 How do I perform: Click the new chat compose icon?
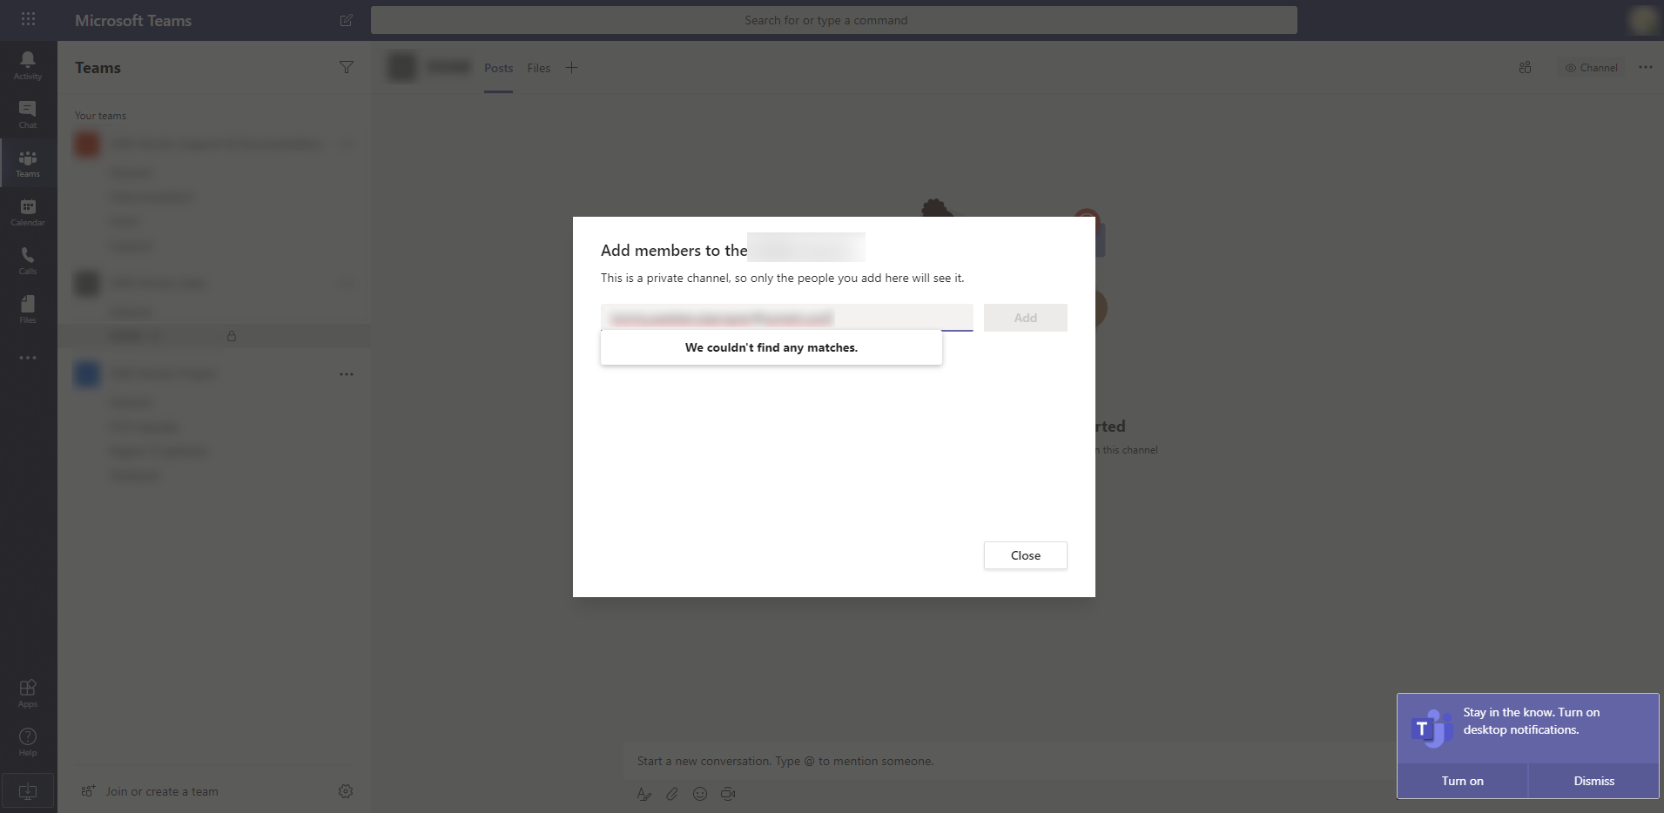[346, 20]
